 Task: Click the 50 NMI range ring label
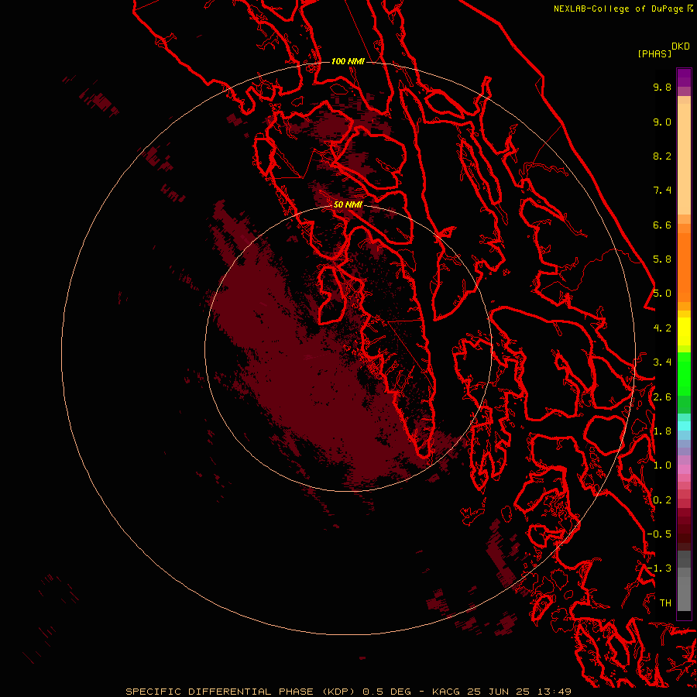(x=348, y=204)
